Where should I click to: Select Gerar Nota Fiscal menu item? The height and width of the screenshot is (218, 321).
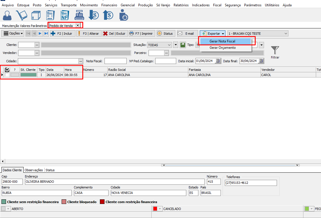pyautogui.click(x=222, y=41)
